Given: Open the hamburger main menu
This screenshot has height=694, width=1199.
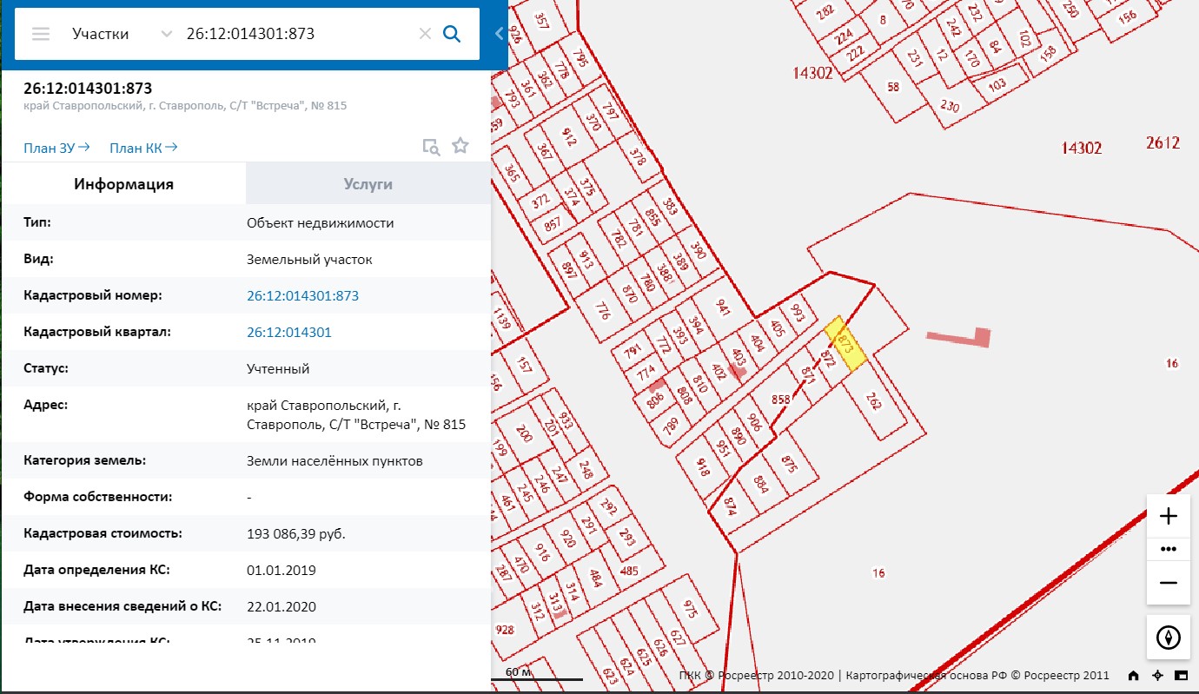Looking at the screenshot, I should coord(41,34).
